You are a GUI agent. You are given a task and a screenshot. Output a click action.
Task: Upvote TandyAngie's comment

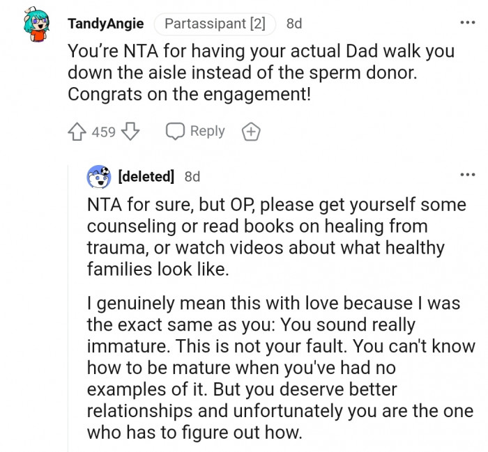(x=78, y=132)
